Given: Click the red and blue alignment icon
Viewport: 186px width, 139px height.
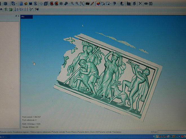Looking at the screenshot, I should pos(37,9).
